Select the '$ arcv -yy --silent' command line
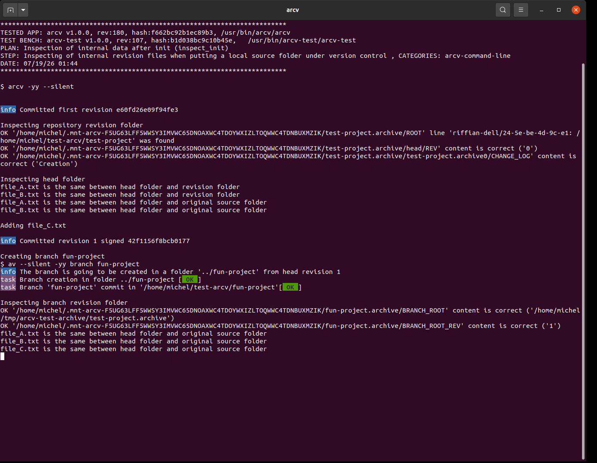The width and height of the screenshot is (597, 463). [37, 87]
